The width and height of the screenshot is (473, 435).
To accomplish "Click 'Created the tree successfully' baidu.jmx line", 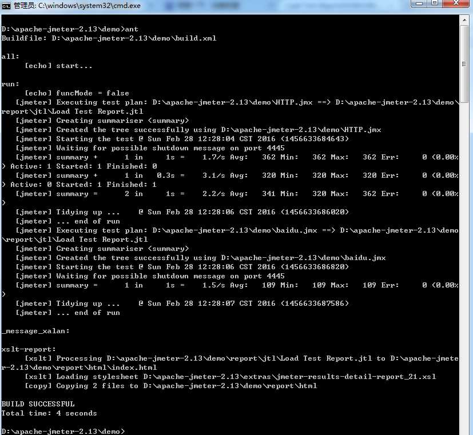I will (201, 258).
